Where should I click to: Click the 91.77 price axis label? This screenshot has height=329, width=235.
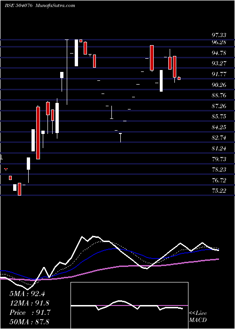click(x=219, y=74)
